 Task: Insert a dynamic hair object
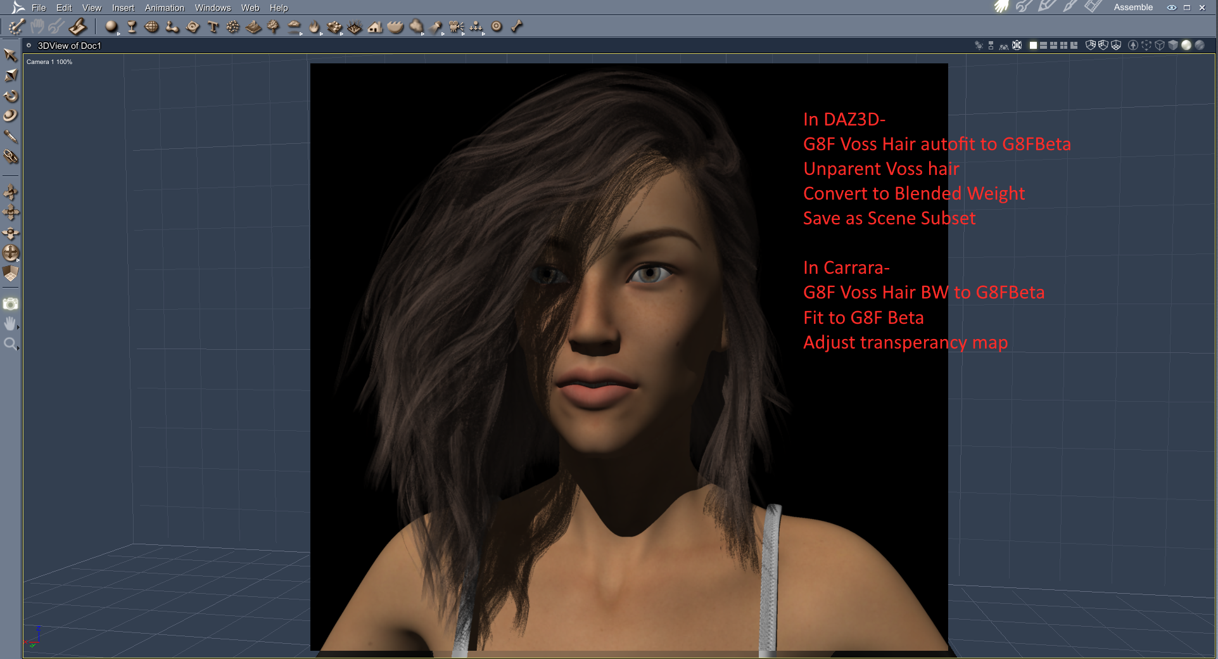[355, 27]
